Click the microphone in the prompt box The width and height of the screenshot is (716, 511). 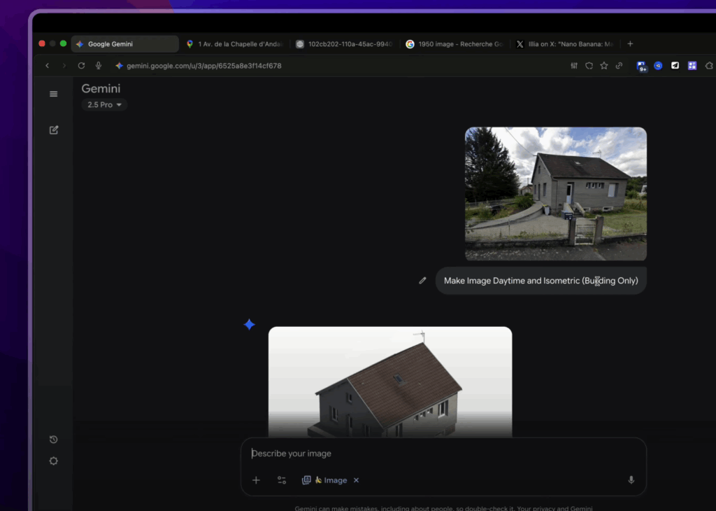[631, 480]
